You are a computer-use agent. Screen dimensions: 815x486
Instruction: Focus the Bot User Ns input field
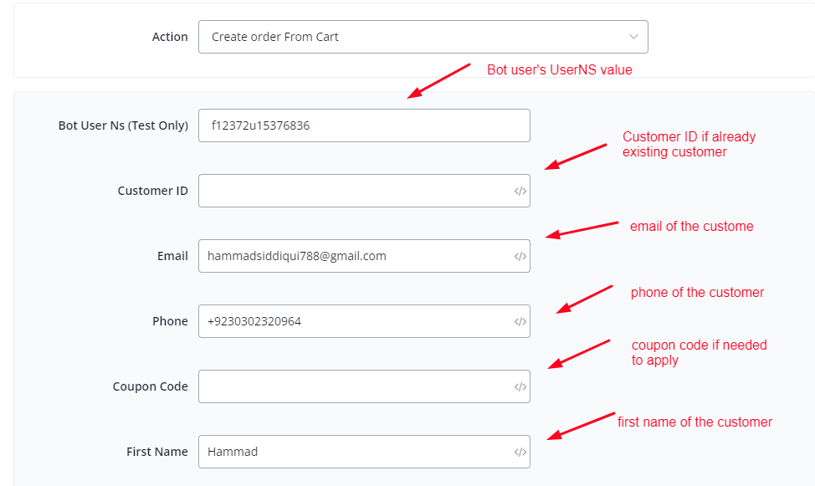click(364, 125)
